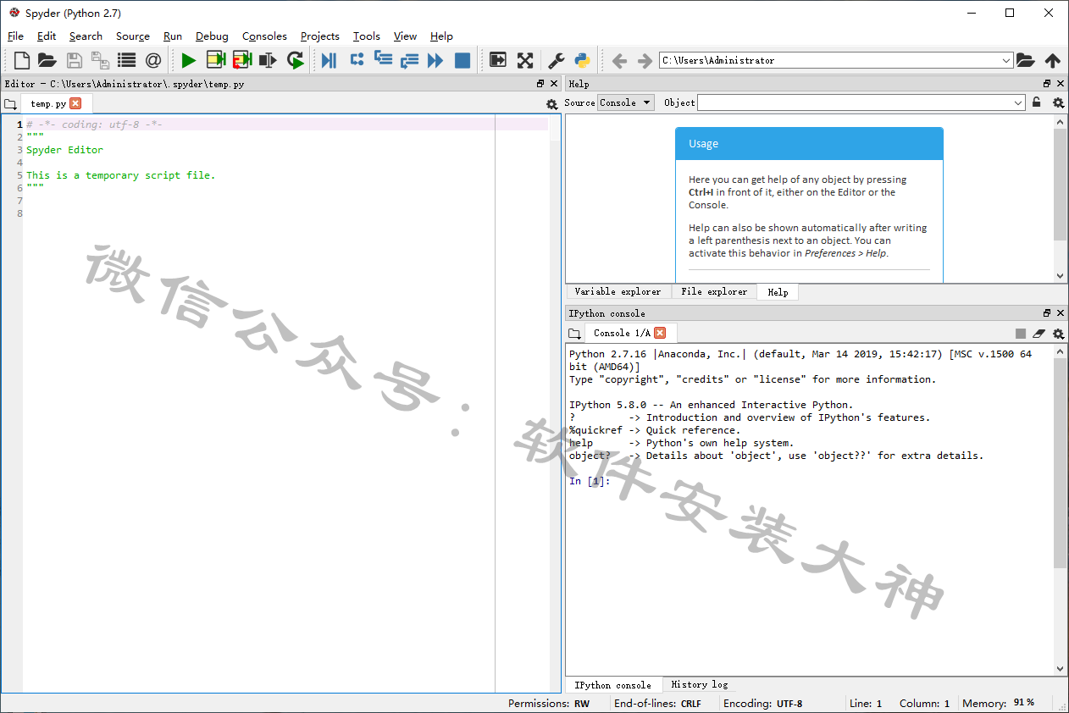Open the Tools menu

367,36
